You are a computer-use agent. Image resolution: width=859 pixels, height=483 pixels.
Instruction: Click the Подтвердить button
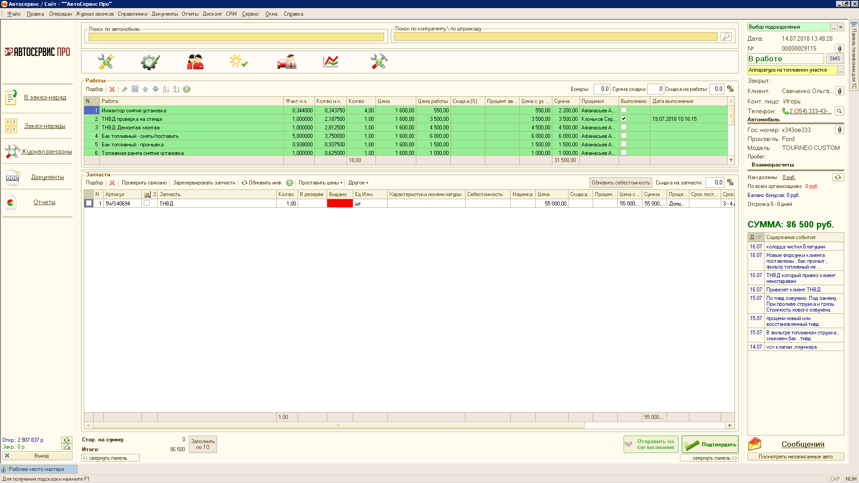710,445
